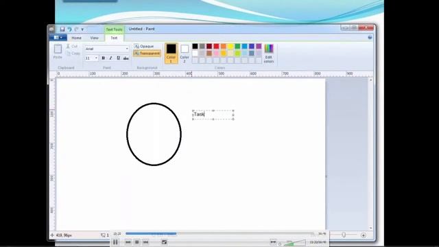Select the Color 2 background button
The image size is (439, 247).
(x=185, y=54)
